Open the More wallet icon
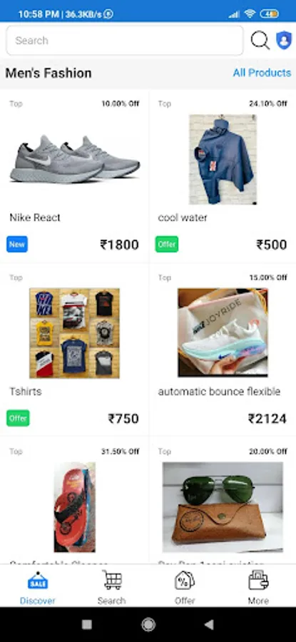 tap(258, 580)
